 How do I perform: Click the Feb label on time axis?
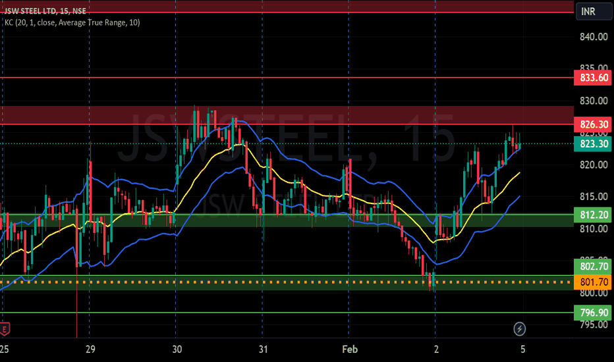[x=350, y=349]
